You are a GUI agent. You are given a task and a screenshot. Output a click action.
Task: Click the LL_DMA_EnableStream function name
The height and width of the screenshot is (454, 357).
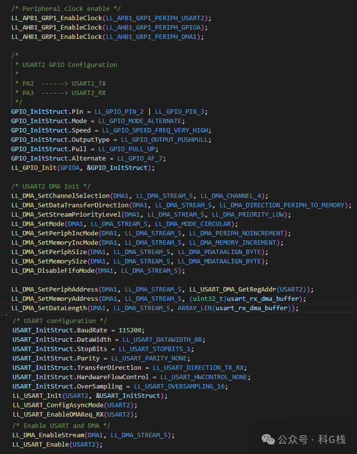point(48,435)
